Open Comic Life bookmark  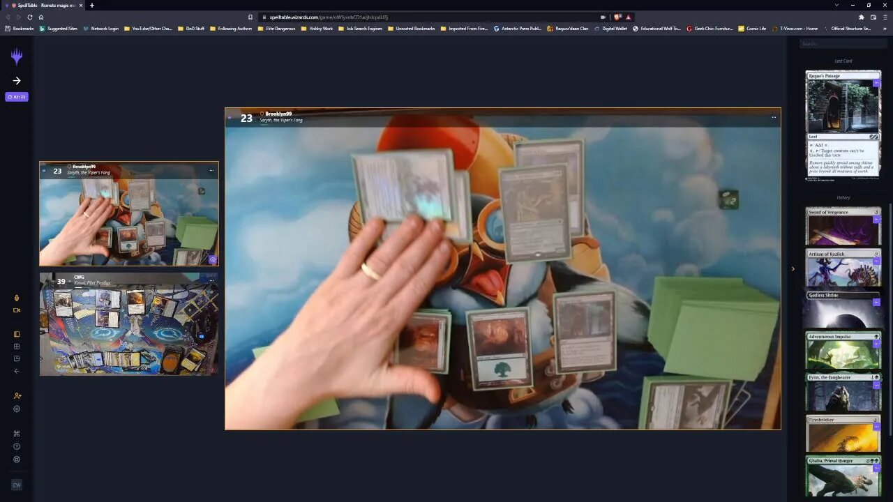coord(752,29)
